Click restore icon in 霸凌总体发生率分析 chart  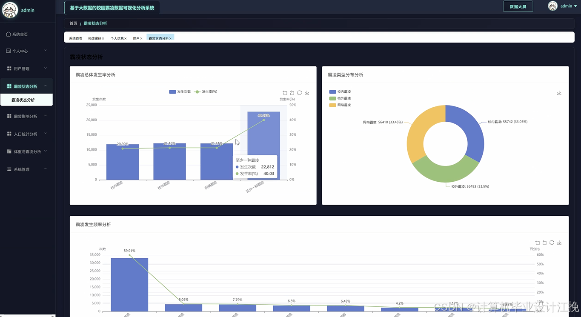tap(300, 93)
